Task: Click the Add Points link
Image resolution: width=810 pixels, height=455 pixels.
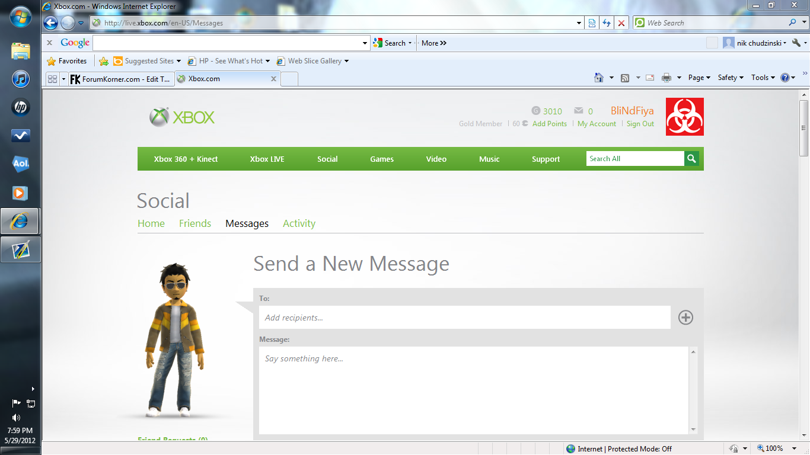Action: (550, 124)
